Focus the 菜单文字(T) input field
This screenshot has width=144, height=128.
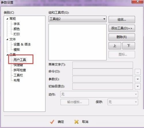103,65
